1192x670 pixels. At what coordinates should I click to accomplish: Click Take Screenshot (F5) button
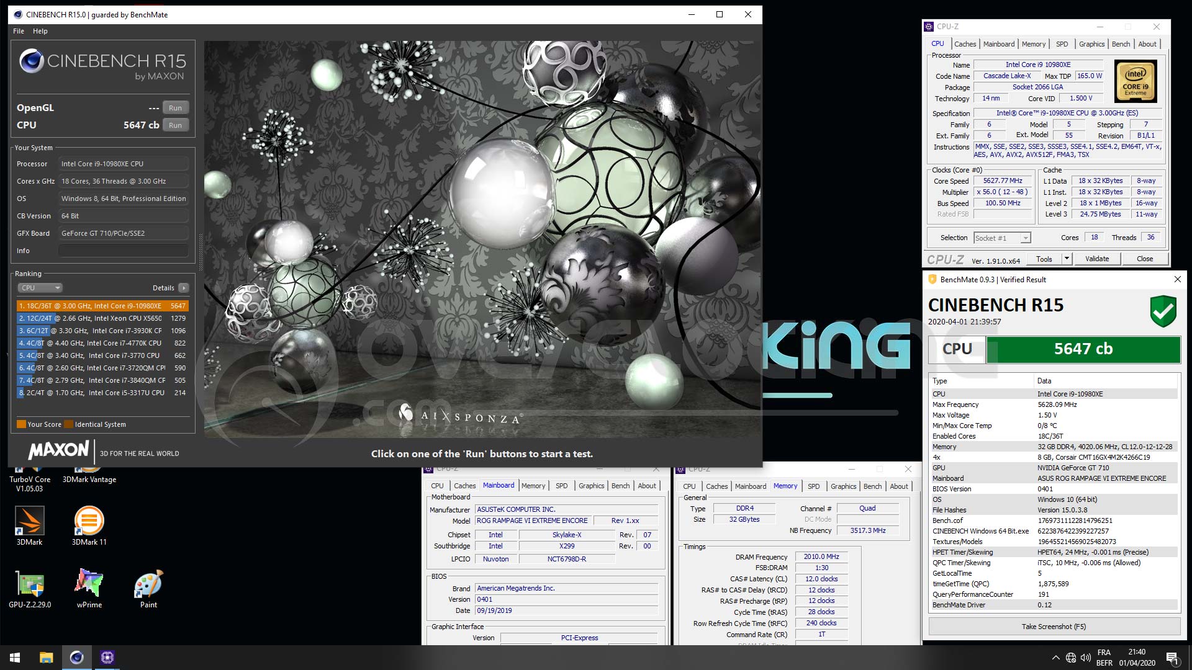pos(1054,627)
